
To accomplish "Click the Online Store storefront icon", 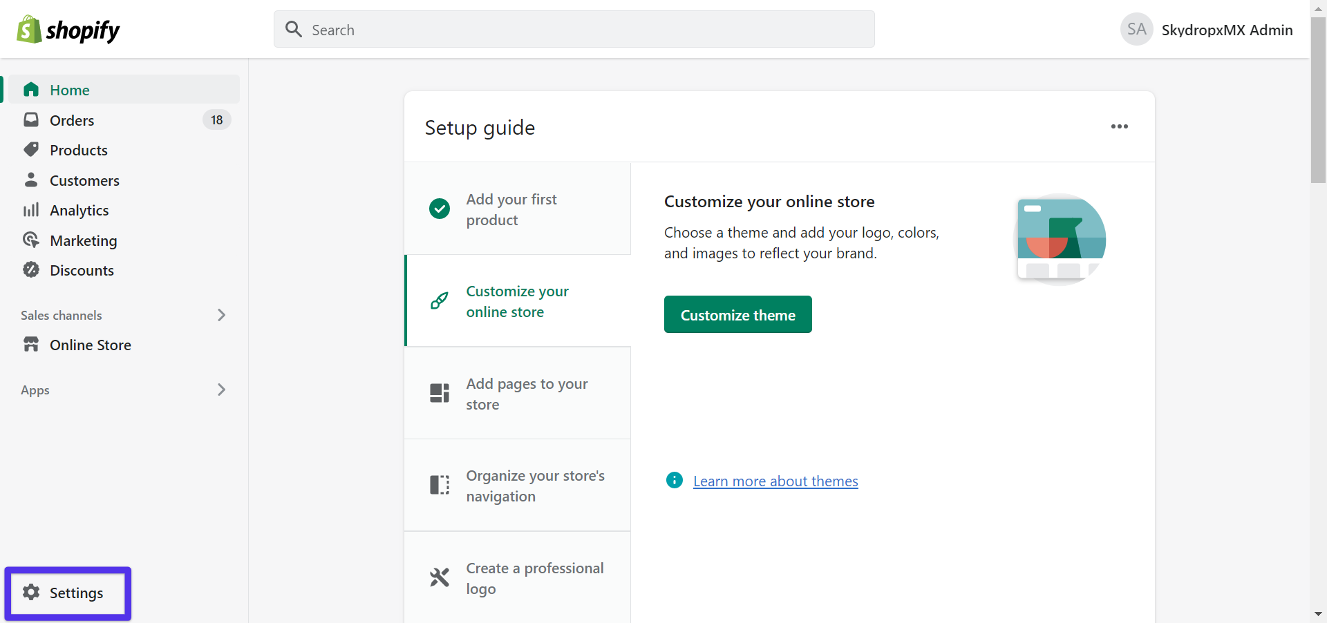I will pyautogui.click(x=31, y=344).
